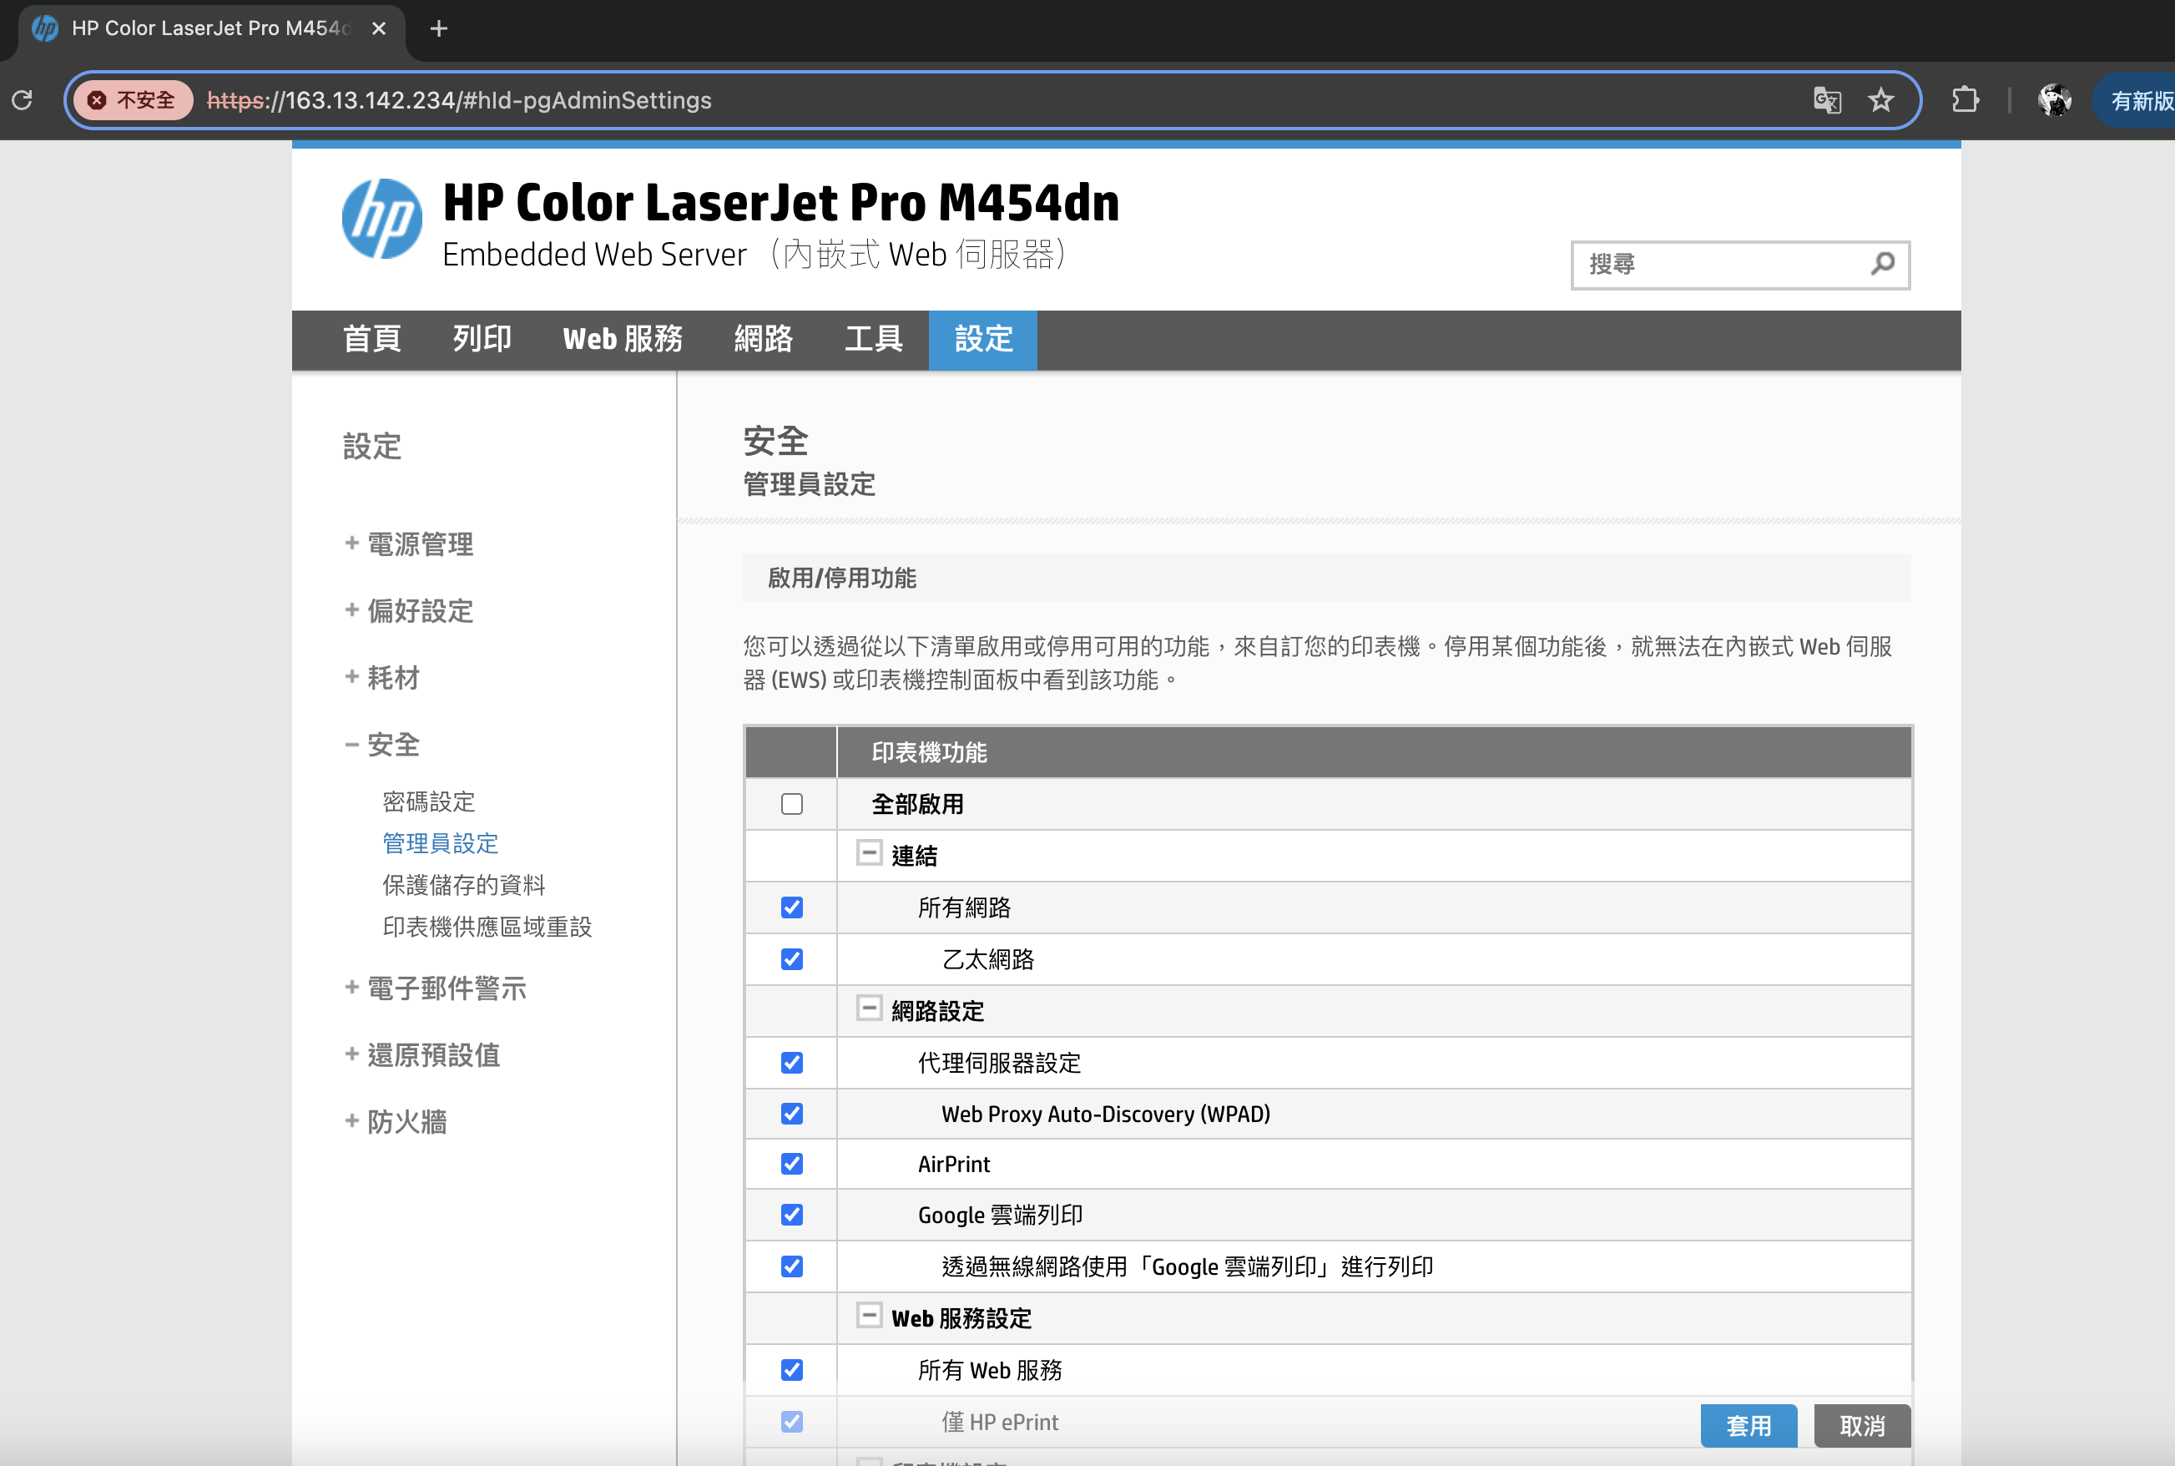Image resolution: width=2175 pixels, height=1466 pixels.
Task: Open the Google Translate icon in address bar
Action: [1826, 100]
